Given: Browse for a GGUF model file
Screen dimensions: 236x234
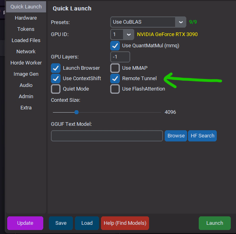Looking at the screenshot, I should click(176, 136).
